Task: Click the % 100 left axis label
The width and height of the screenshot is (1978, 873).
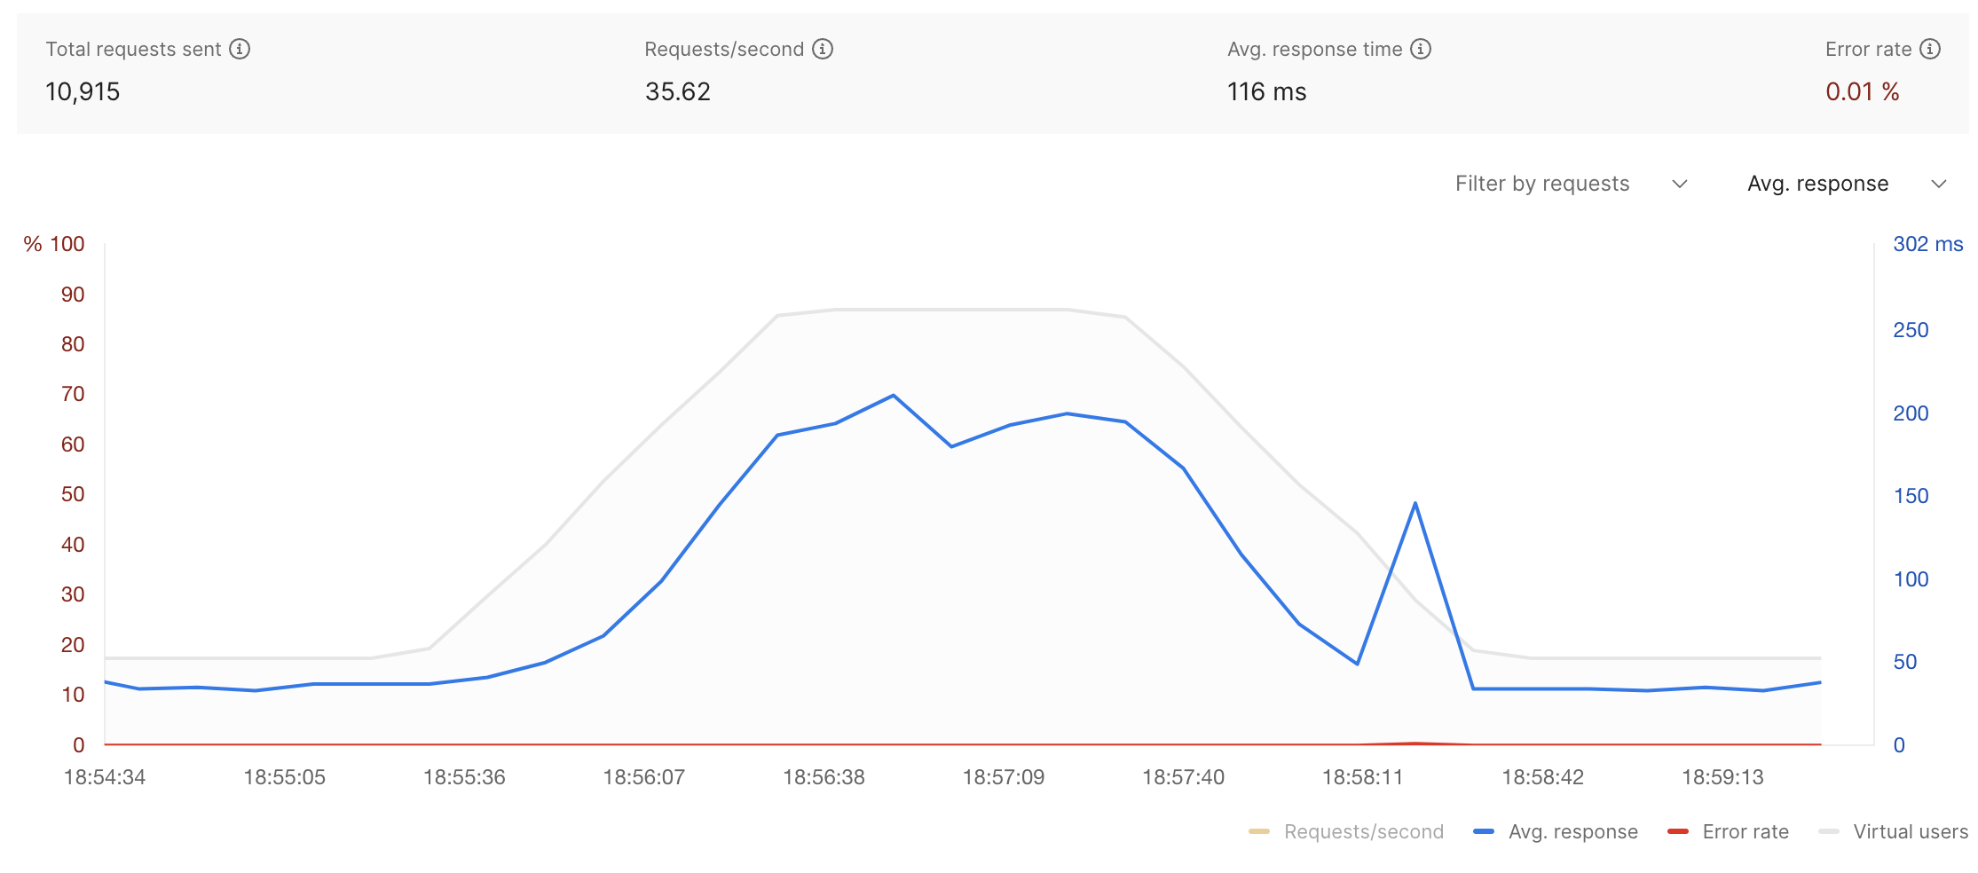Action: [x=54, y=244]
